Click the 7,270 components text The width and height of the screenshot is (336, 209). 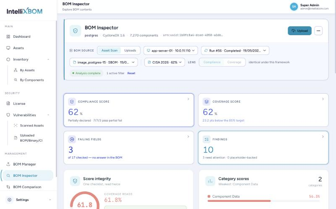[x=144, y=35]
